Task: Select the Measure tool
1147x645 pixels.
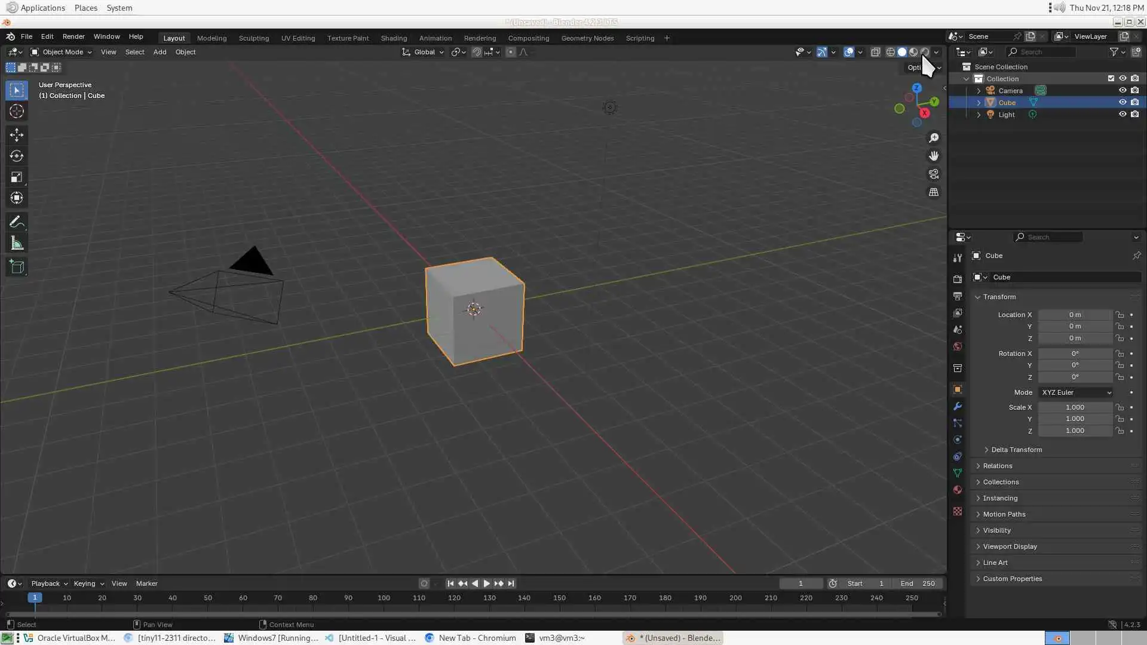Action: tap(17, 244)
